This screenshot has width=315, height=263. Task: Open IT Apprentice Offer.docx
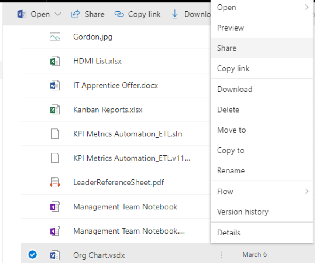(116, 86)
